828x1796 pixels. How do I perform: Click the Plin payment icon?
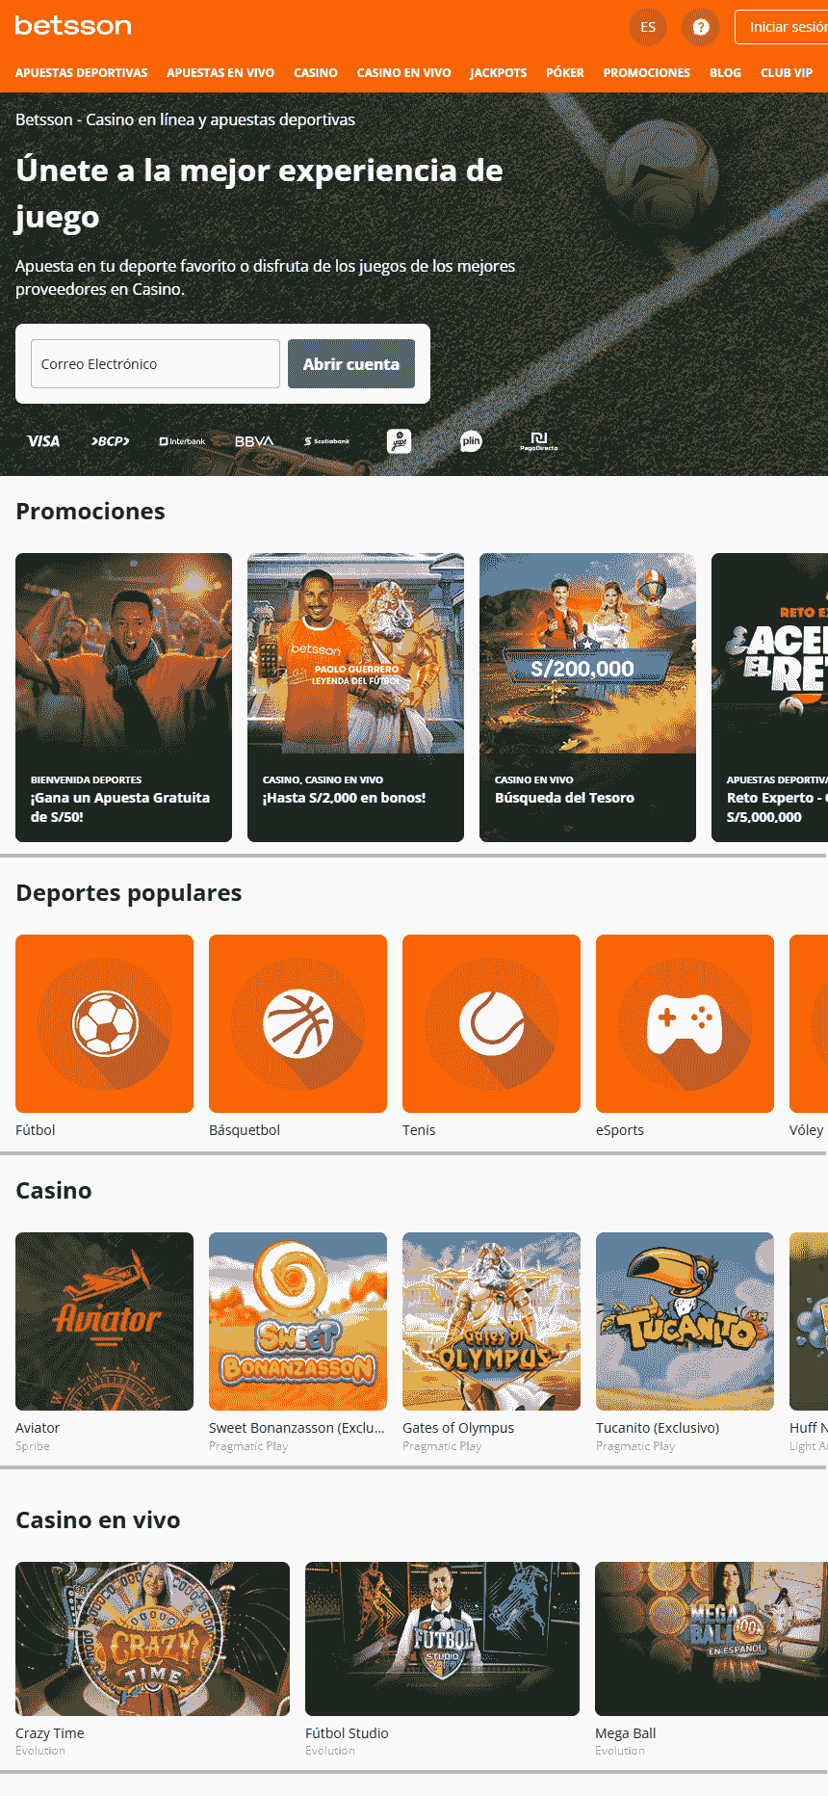coord(471,441)
